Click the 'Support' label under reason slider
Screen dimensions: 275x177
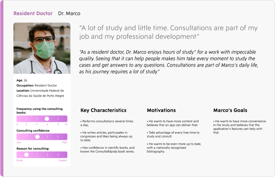click(63, 161)
